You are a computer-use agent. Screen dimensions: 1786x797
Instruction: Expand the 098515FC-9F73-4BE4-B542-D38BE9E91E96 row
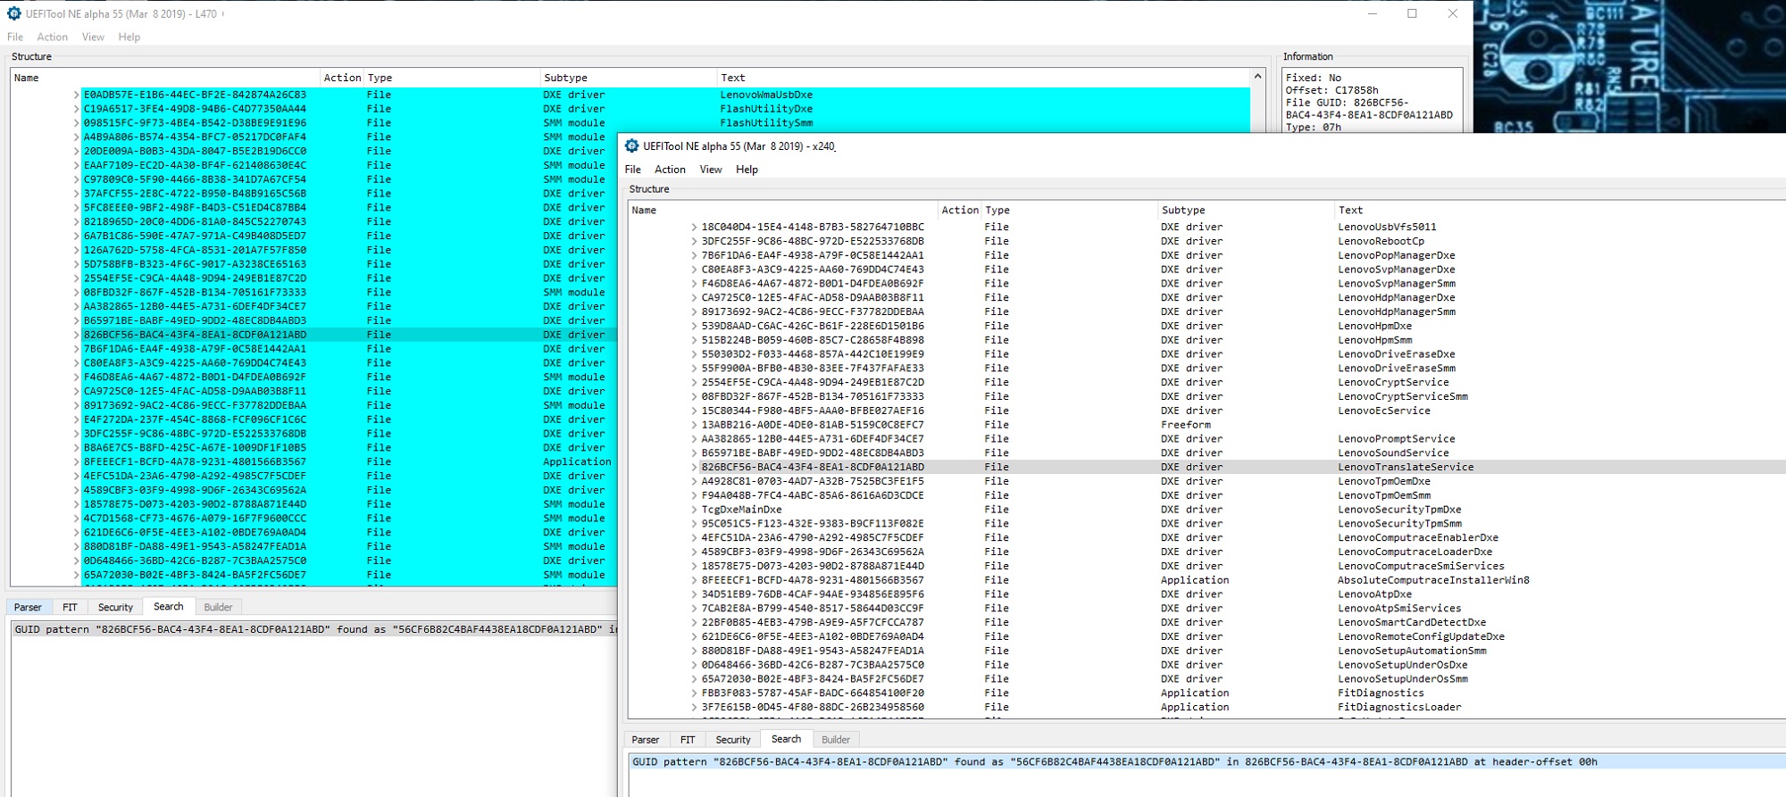76,123
